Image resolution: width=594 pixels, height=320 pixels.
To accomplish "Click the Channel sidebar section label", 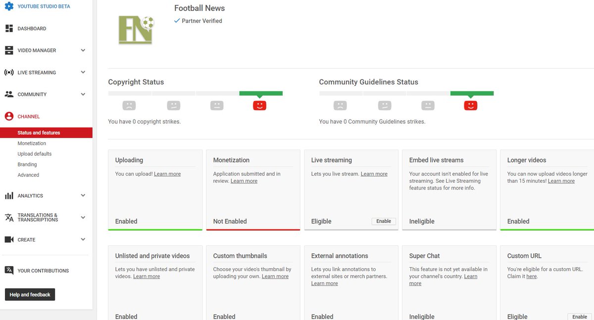I will click(x=29, y=117).
